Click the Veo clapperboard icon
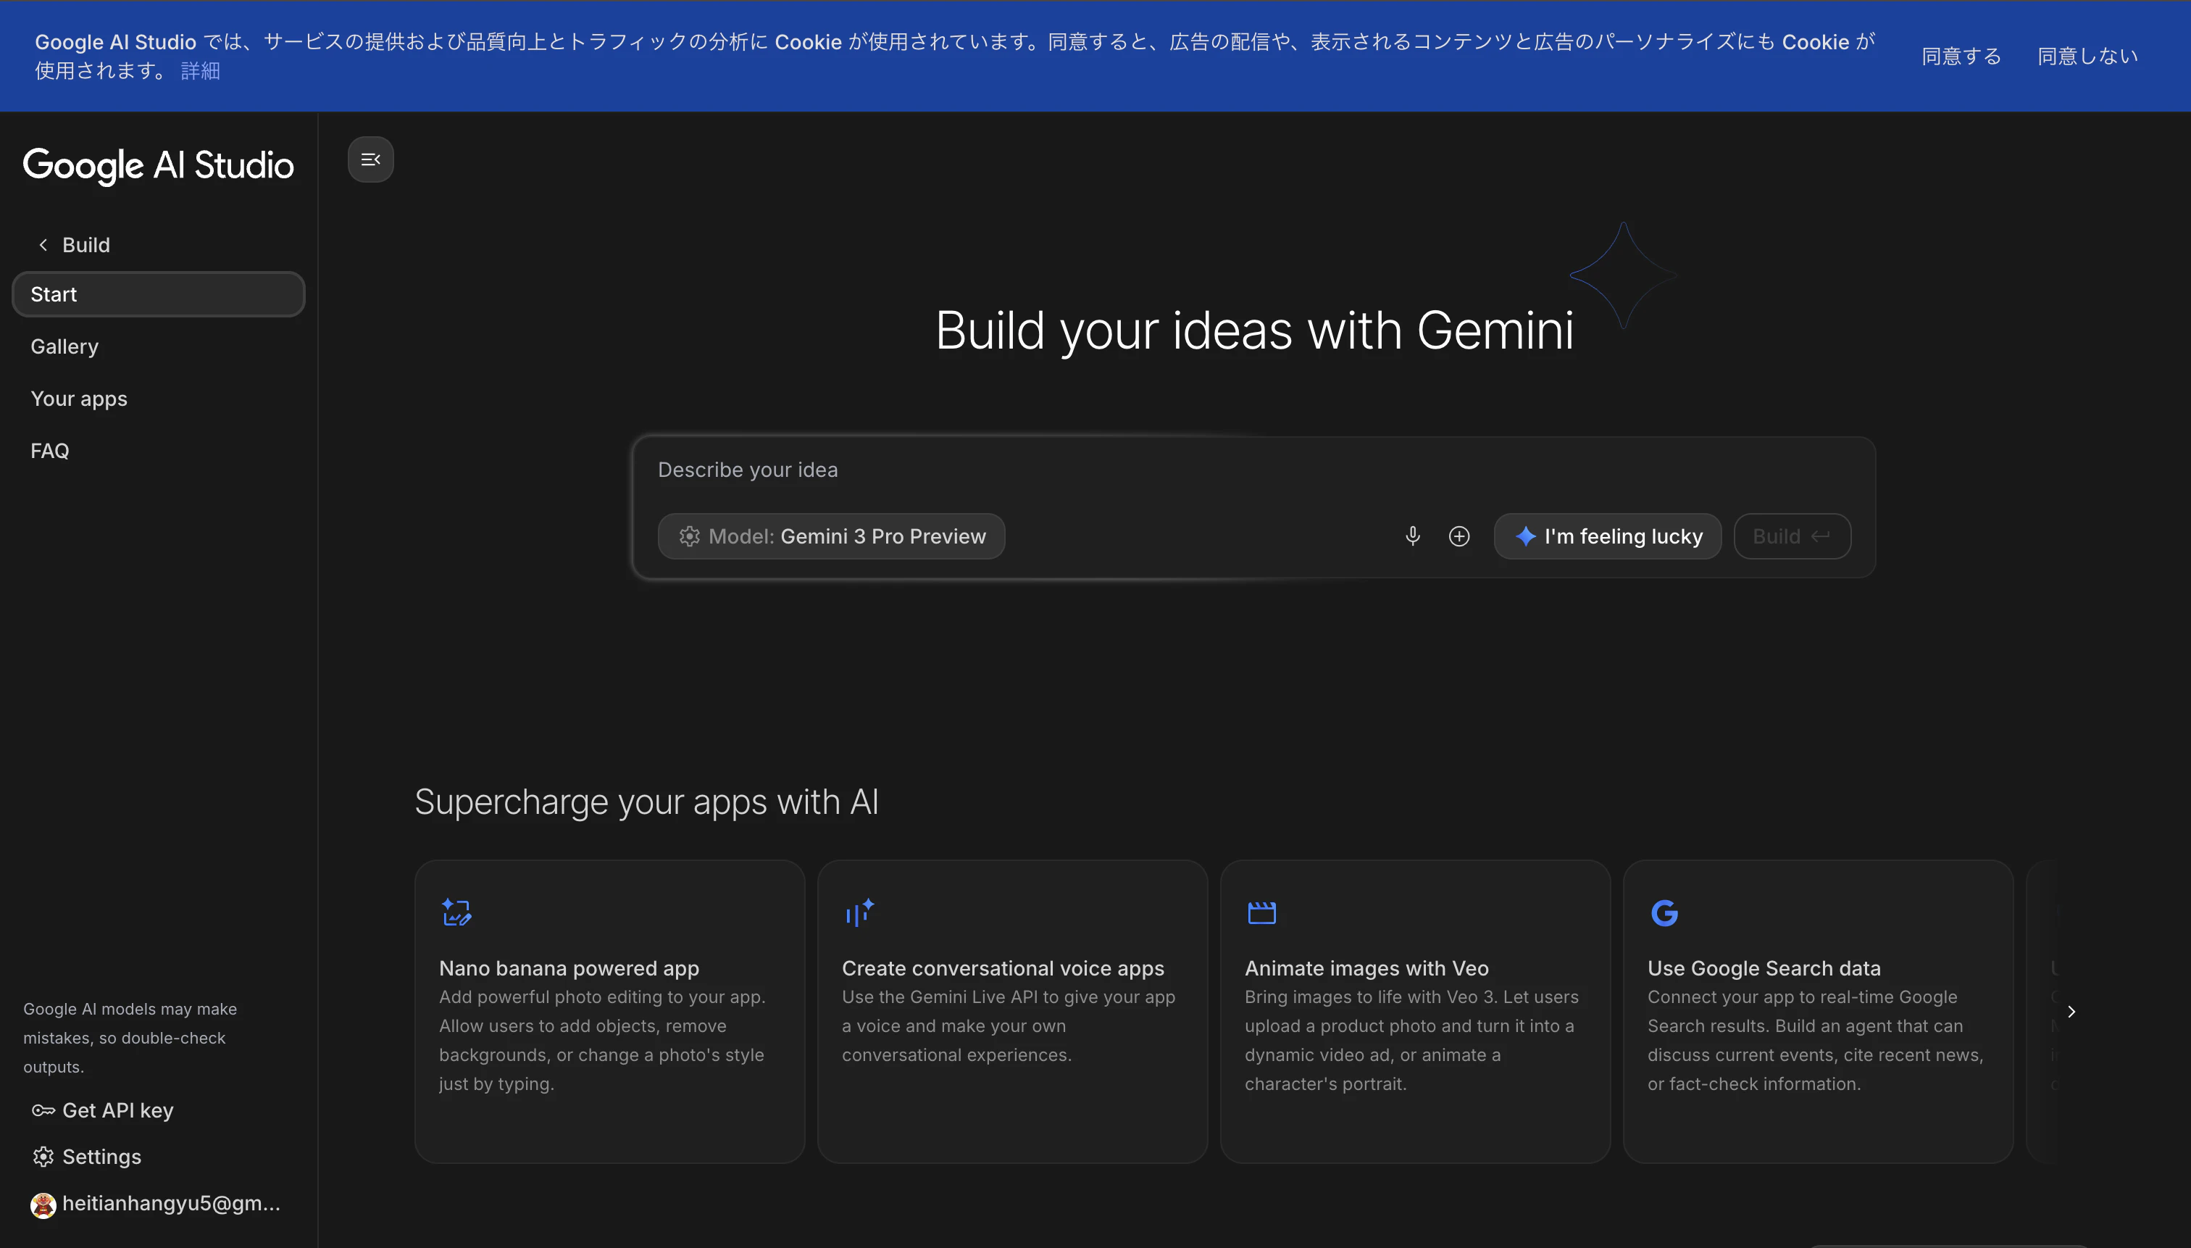The height and width of the screenshot is (1248, 2191). 1261,913
